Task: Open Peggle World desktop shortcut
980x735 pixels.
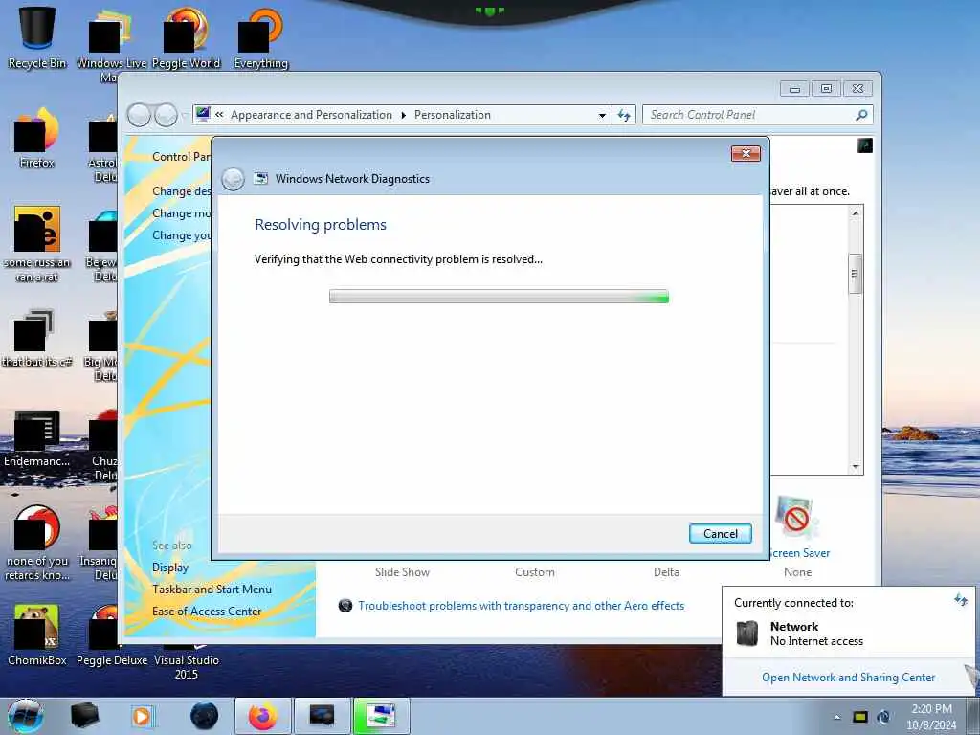Action: 187,37
